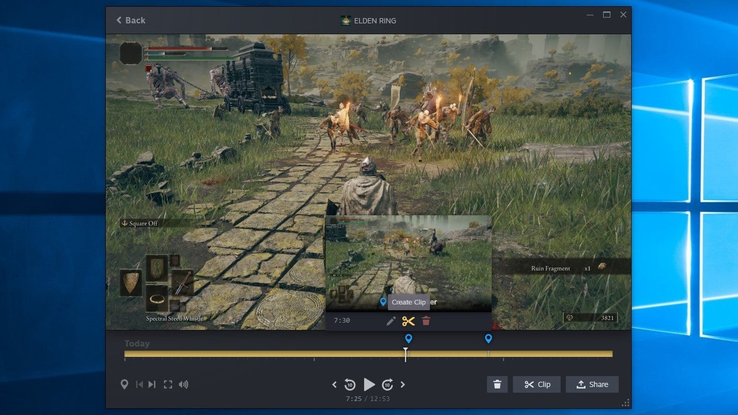Create a clip using the scissors icon
The height and width of the screenshot is (415, 738).
(408, 321)
